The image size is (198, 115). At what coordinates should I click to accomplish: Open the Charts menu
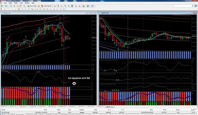tap(16, 3)
